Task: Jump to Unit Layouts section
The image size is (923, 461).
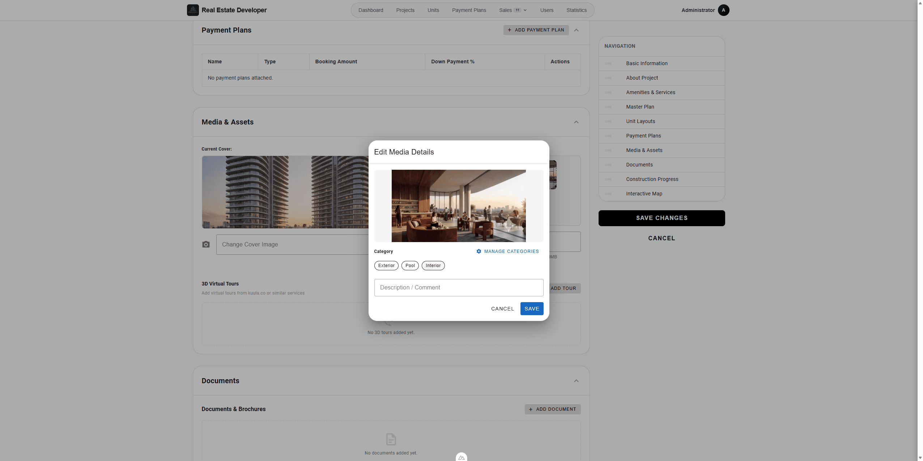Action: [662, 122]
